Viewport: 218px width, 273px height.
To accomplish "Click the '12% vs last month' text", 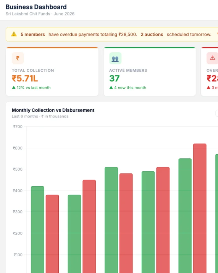I will (x=34, y=88).
